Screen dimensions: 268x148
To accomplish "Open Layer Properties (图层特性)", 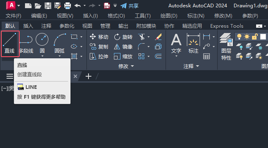I will coord(226,46).
